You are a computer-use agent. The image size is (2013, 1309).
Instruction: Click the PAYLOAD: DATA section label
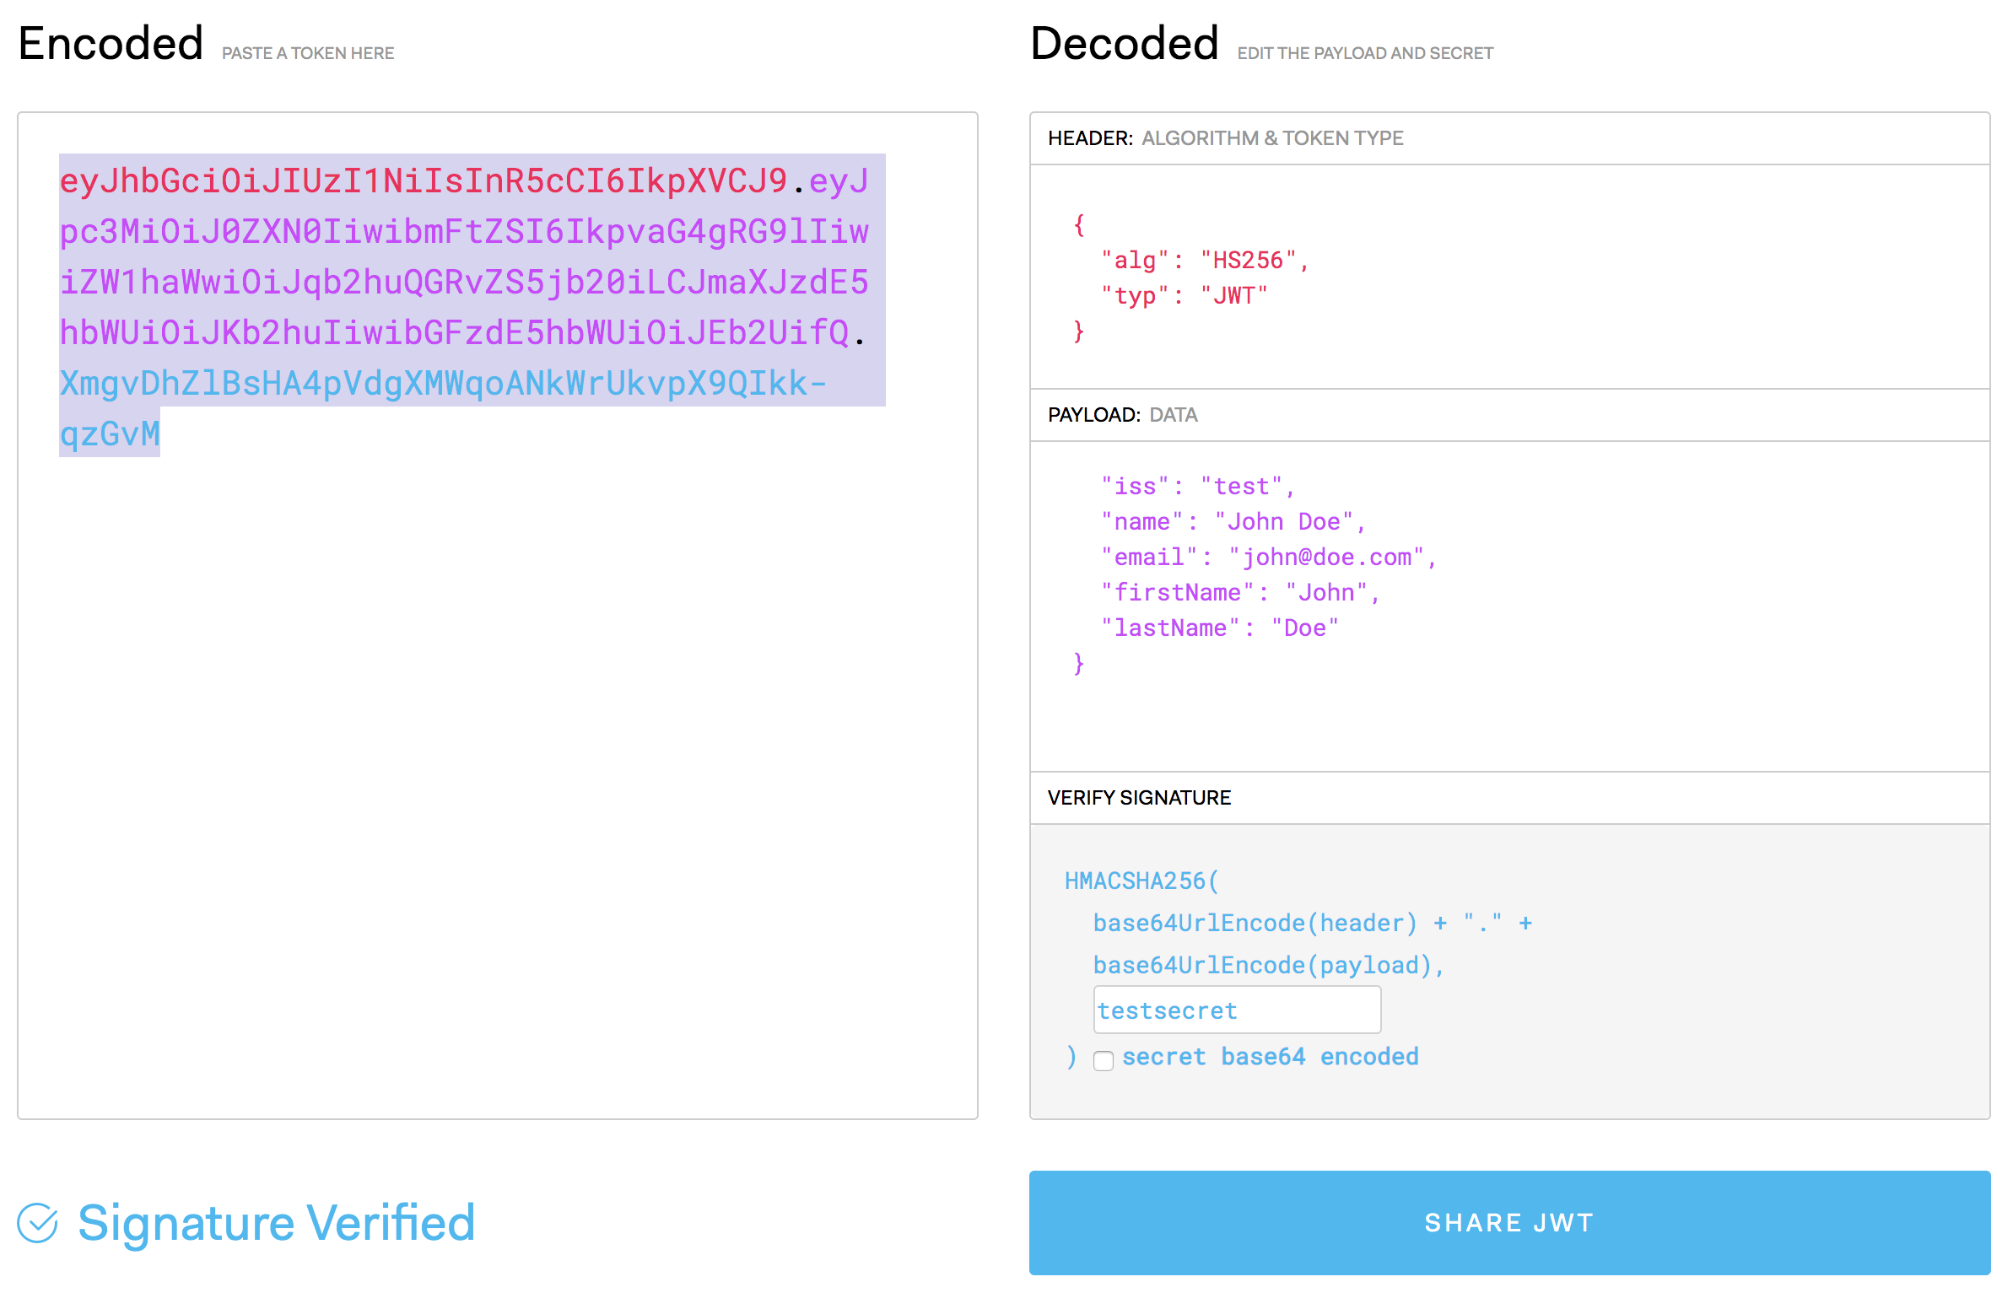(x=1121, y=415)
